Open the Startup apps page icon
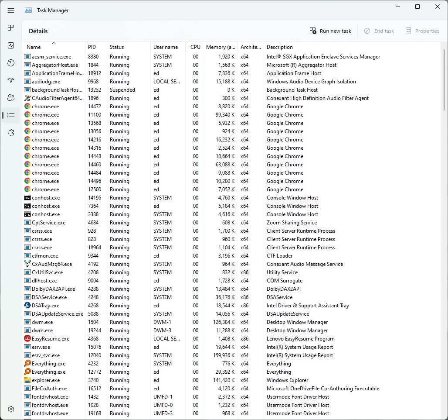The height and width of the screenshot is (420, 448). (11, 80)
